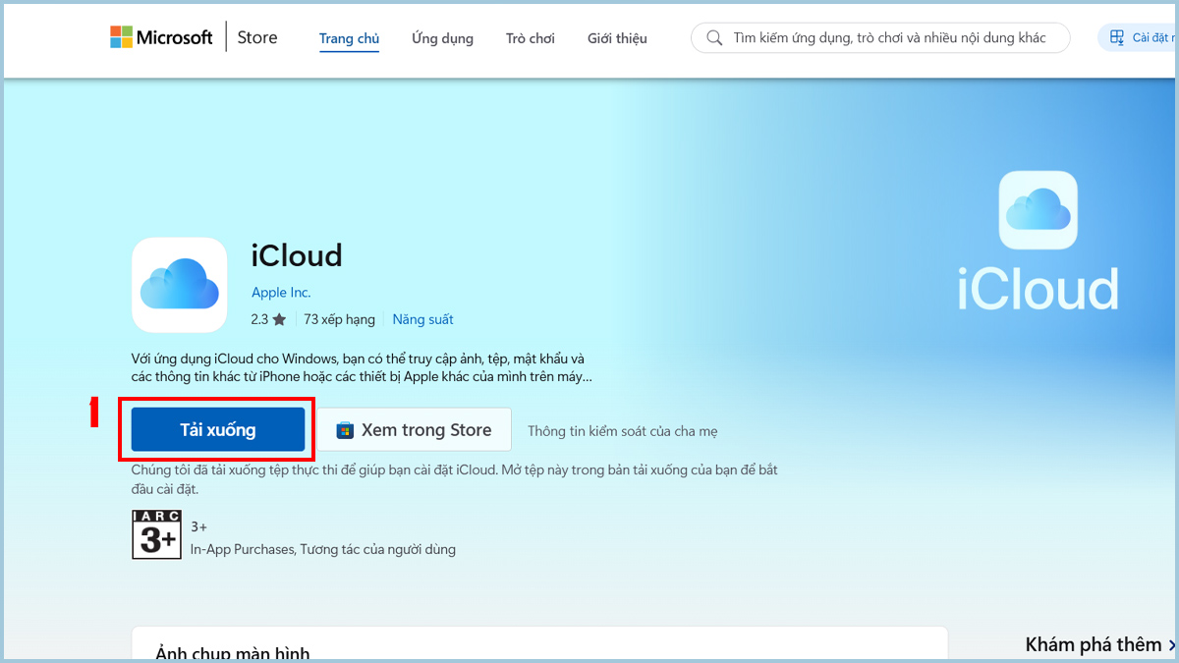This screenshot has height=663, width=1179.
Task: Click the Tải xuống download button
Action: coord(218,430)
